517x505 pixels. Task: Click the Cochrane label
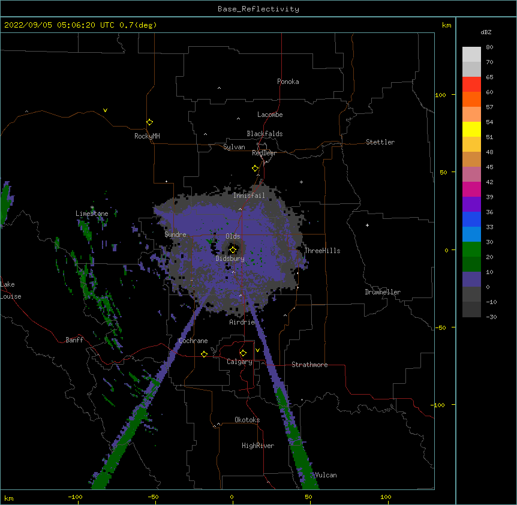(193, 341)
